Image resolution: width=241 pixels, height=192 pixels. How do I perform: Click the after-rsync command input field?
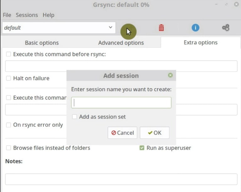[36, 109]
